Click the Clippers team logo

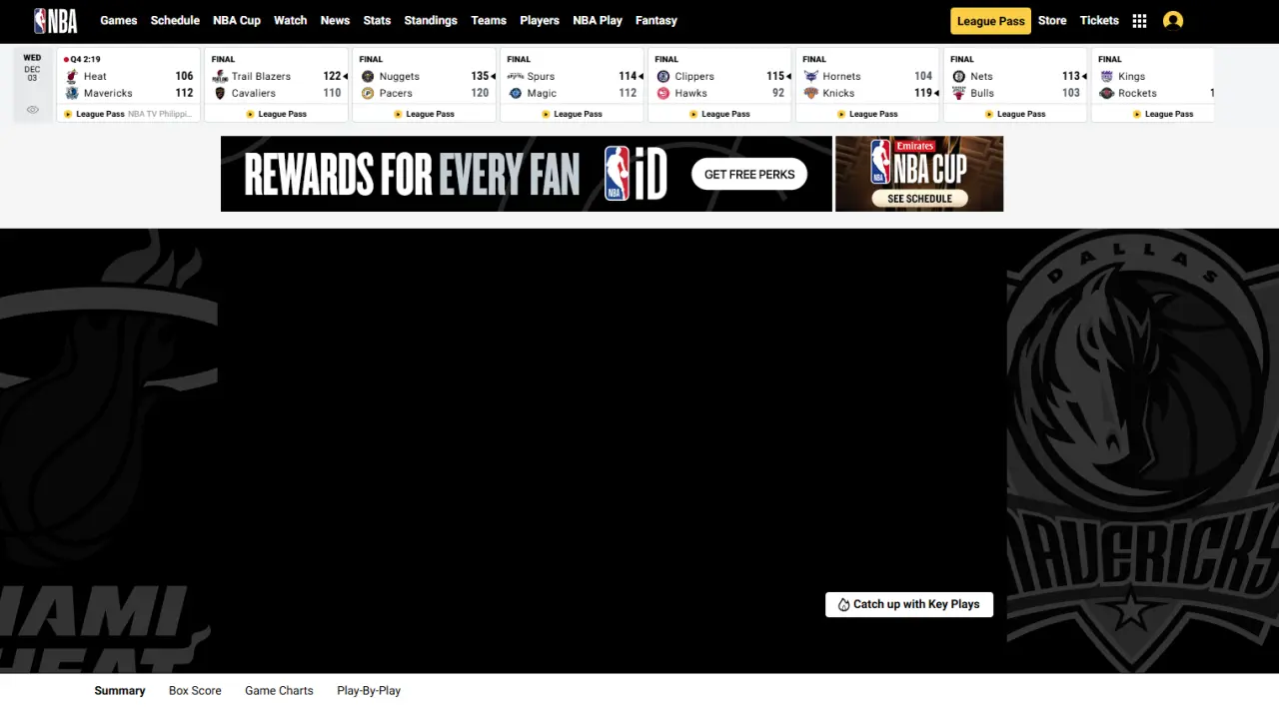[x=663, y=77]
